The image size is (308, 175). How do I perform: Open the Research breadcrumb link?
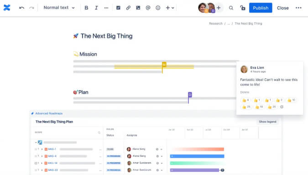click(x=216, y=24)
